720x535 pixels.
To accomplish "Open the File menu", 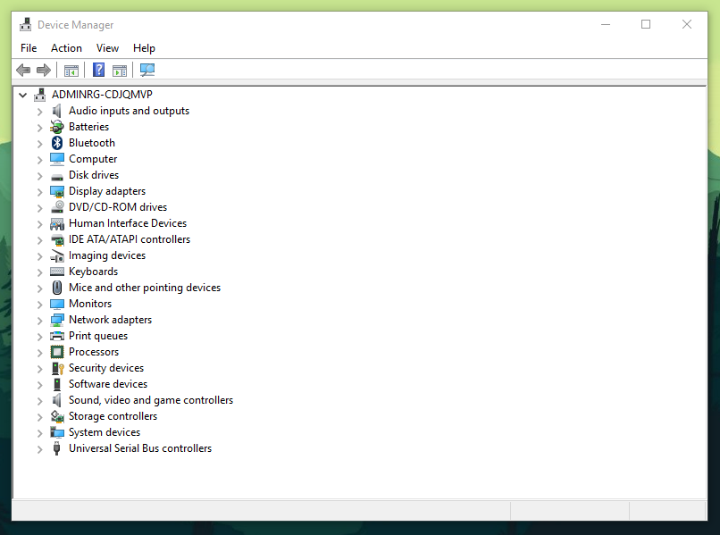I will click(29, 48).
